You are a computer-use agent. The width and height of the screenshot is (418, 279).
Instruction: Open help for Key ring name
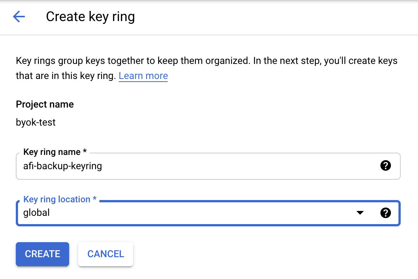pyautogui.click(x=385, y=166)
